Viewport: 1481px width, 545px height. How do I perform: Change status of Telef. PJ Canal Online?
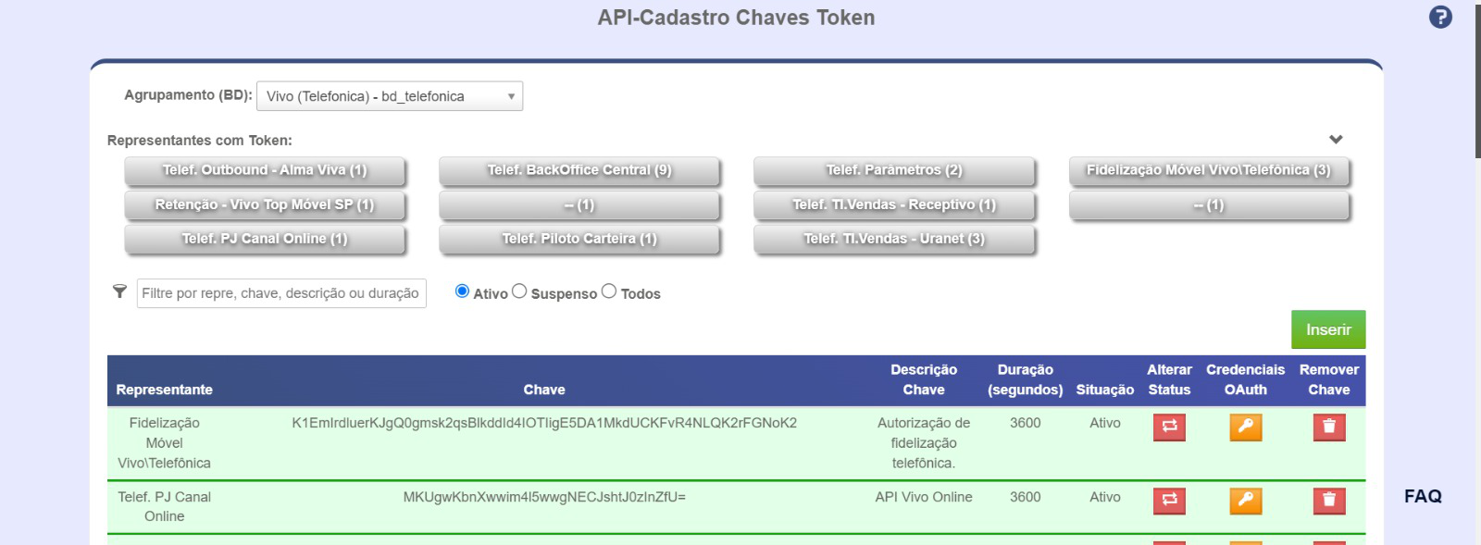[x=1169, y=501]
